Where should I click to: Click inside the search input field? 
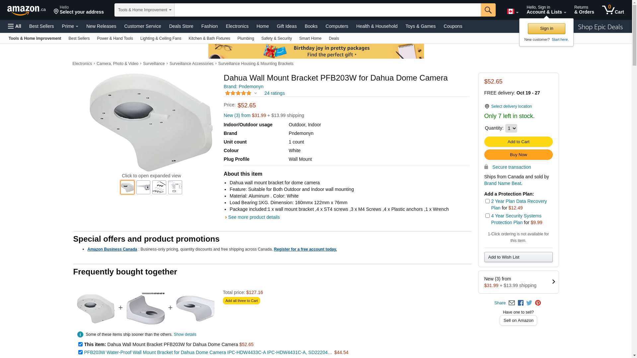click(327, 10)
